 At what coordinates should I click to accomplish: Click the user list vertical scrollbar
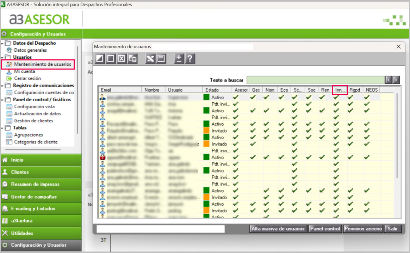(x=397, y=136)
